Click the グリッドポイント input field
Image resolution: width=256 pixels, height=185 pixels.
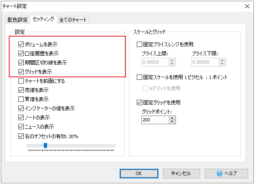(155, 120)
